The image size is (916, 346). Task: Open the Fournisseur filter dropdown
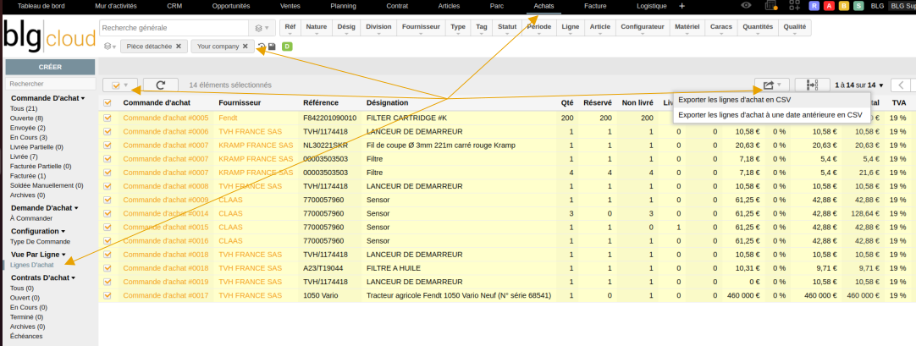click(422, 29)
